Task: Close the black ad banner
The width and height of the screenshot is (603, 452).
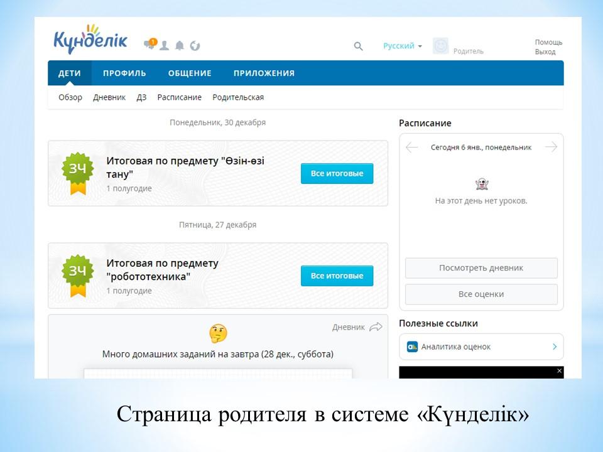Action: (x=560, y=370)
